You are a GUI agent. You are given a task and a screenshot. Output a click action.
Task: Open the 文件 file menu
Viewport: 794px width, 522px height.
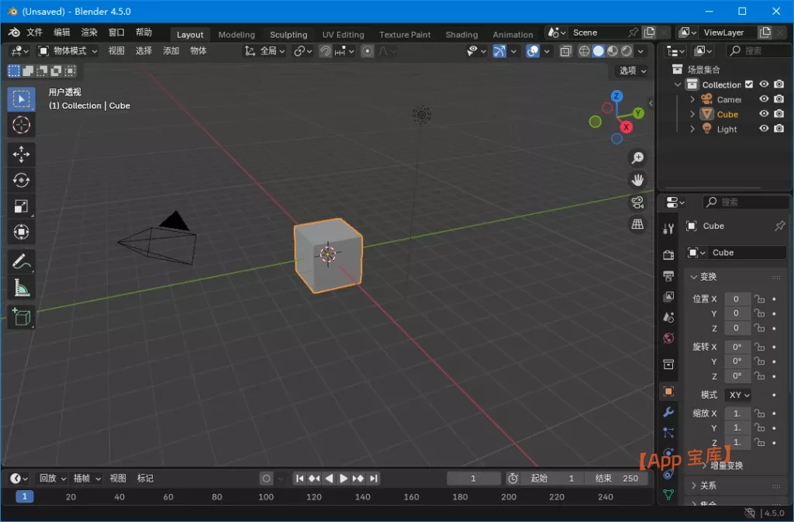pyautogui.click(x=35, y=33)
